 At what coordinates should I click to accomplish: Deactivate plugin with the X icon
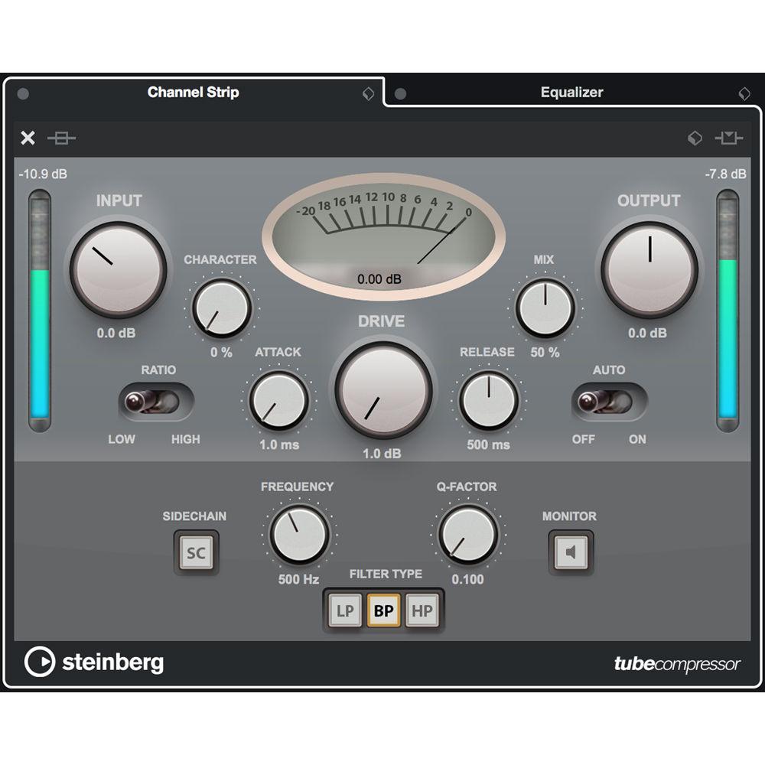28,138
